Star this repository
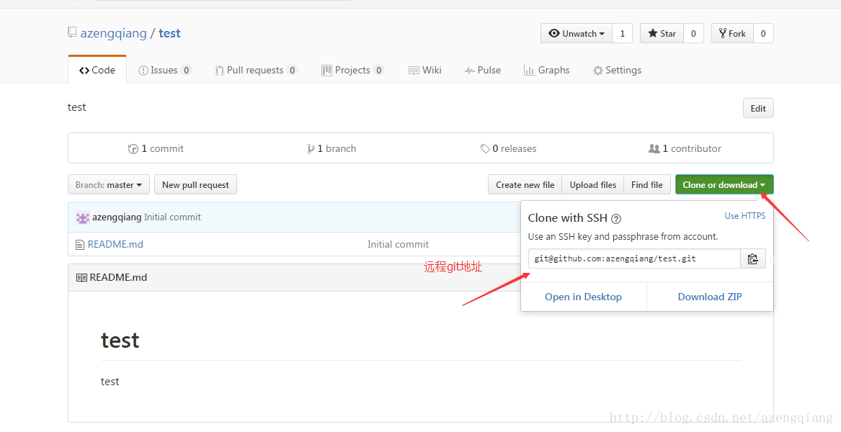Image resolution: width=841 pixels, height=432 pixels. pyautogui.click(x=662, y=33)
